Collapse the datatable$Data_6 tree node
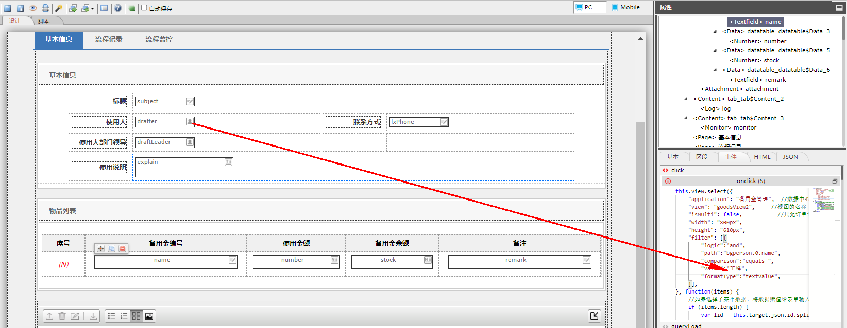Viewport: 847px width, 328px height. pos(715,70)
